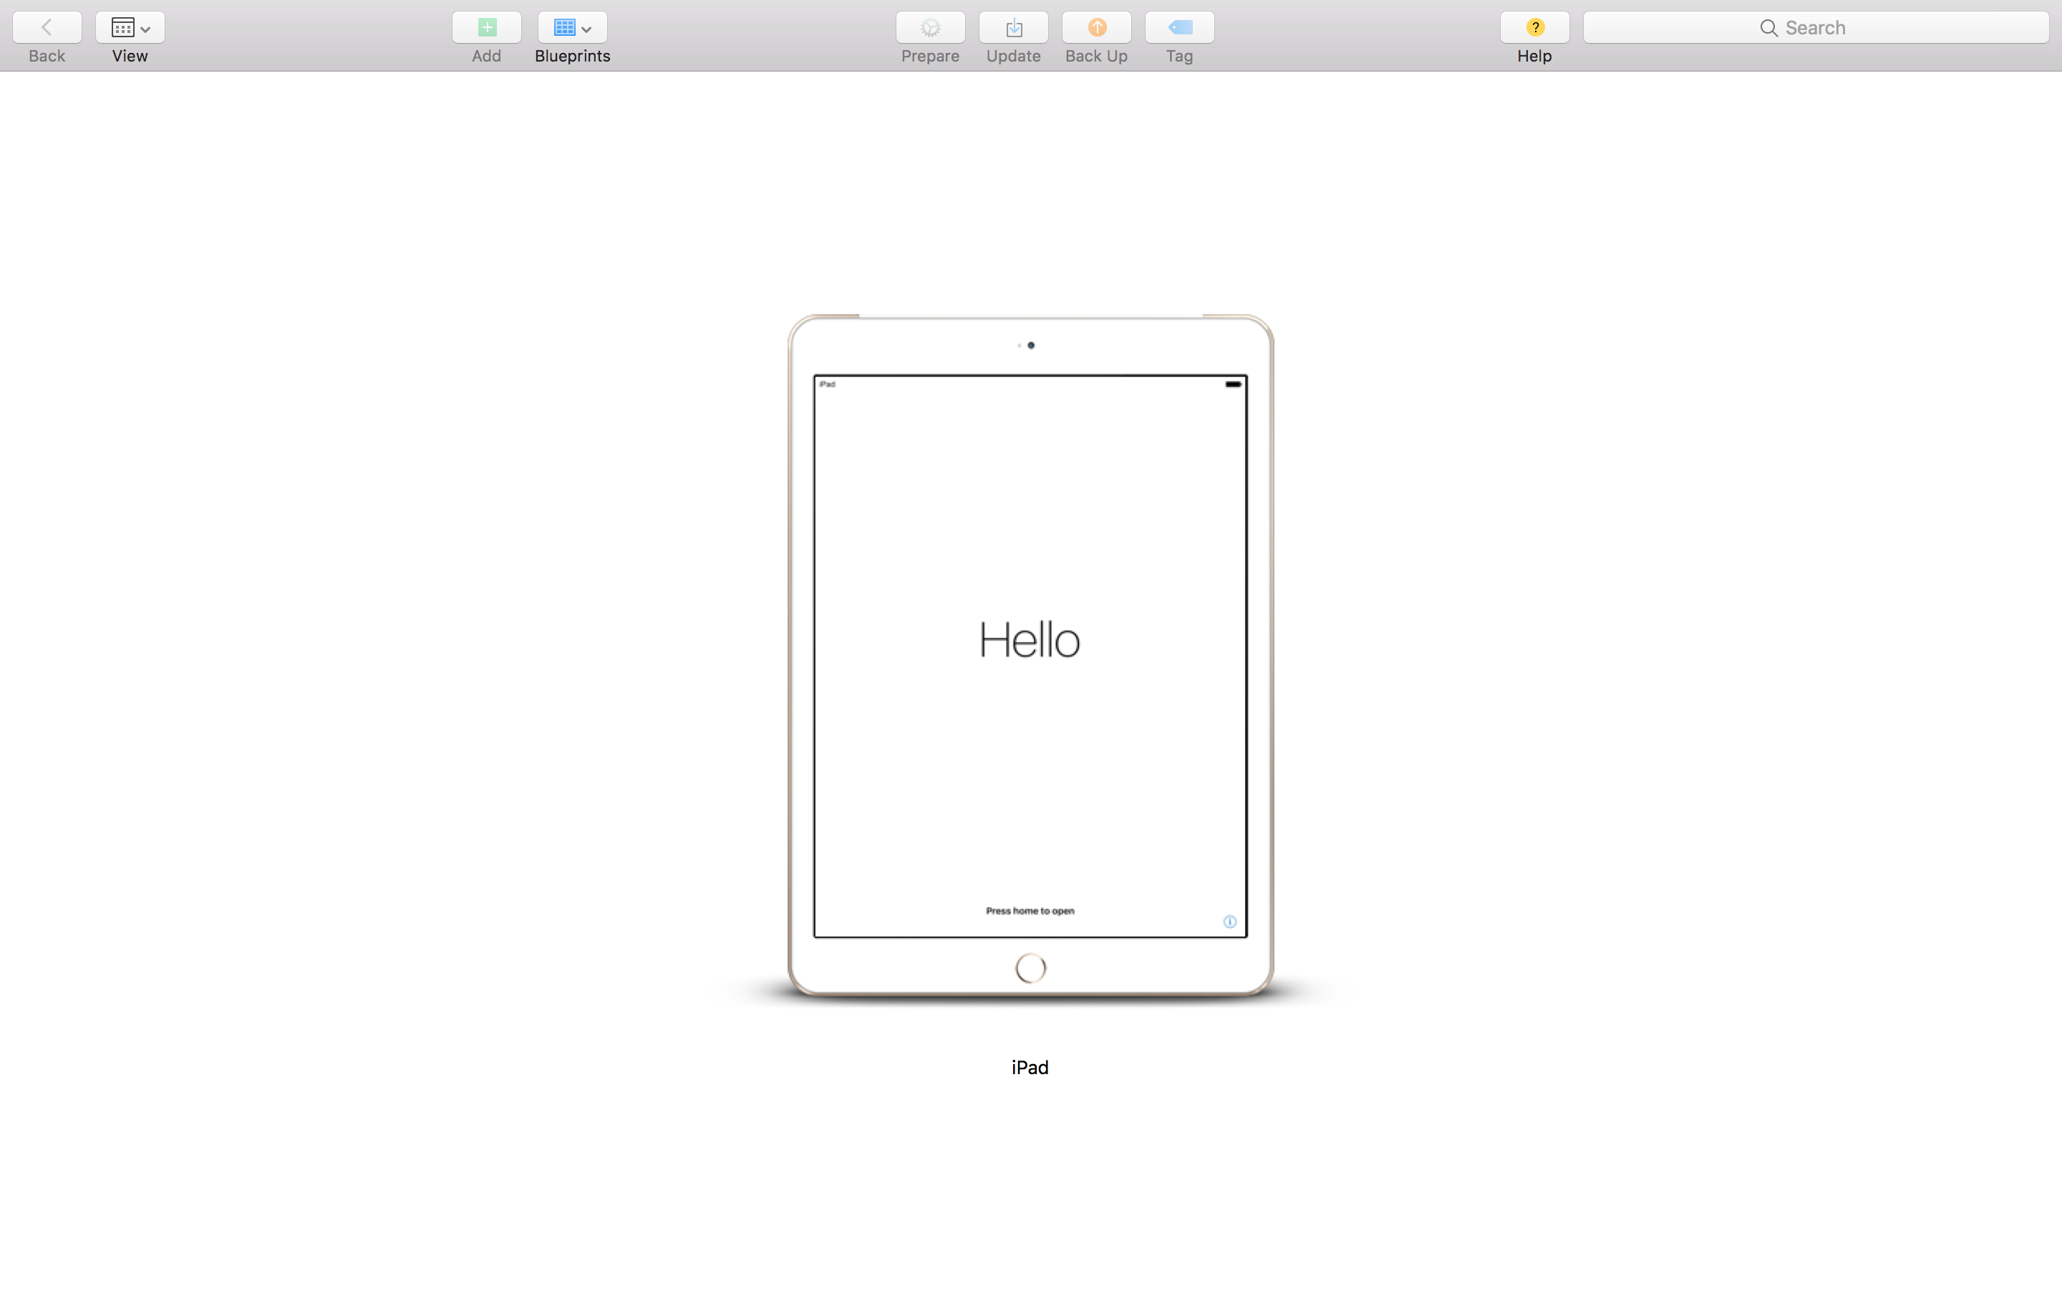Click the View grid icon
This screenshot has width=2062, height=1289.
122,27
